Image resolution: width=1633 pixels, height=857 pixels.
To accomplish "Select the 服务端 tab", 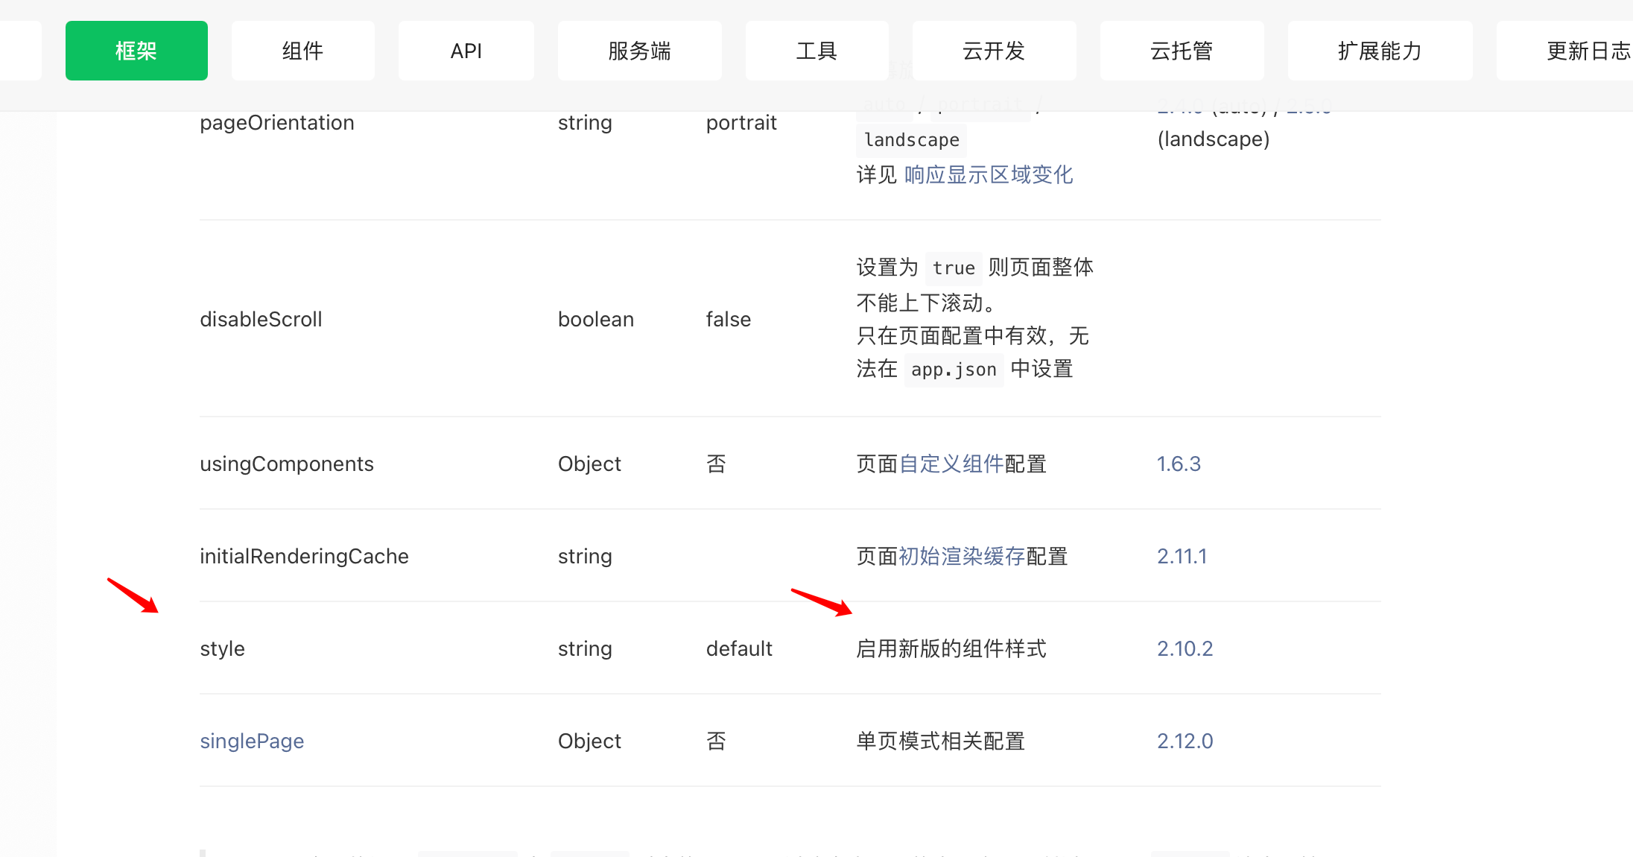I will click(639, 51).
